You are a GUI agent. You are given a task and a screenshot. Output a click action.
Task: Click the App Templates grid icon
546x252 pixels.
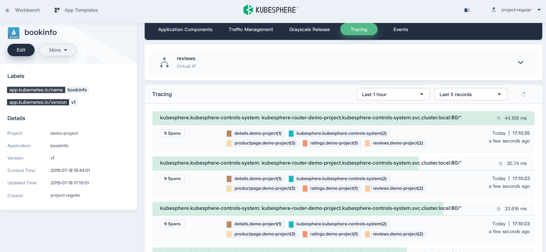click(x=57, y=10)
